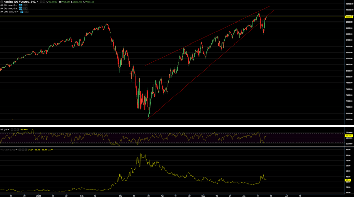Image resolution: width=354 pixels, height=197 pixels.
Task: Toggle visibility of the MA 50 indicator
Action: tap(21, 8)
